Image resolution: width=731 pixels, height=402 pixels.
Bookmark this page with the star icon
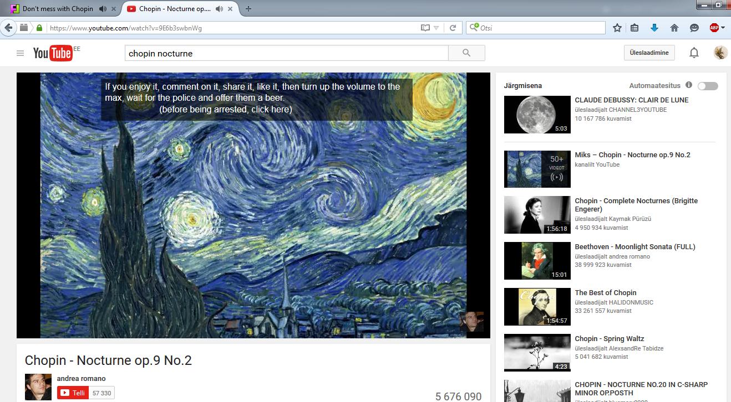point(617,28)
